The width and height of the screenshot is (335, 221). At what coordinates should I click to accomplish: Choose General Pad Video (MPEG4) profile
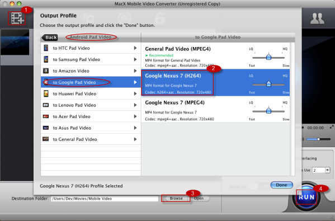(215, 56)
